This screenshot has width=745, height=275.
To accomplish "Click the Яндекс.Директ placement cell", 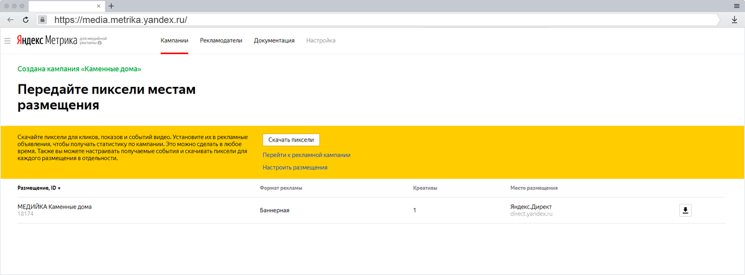I will [531, 207].
